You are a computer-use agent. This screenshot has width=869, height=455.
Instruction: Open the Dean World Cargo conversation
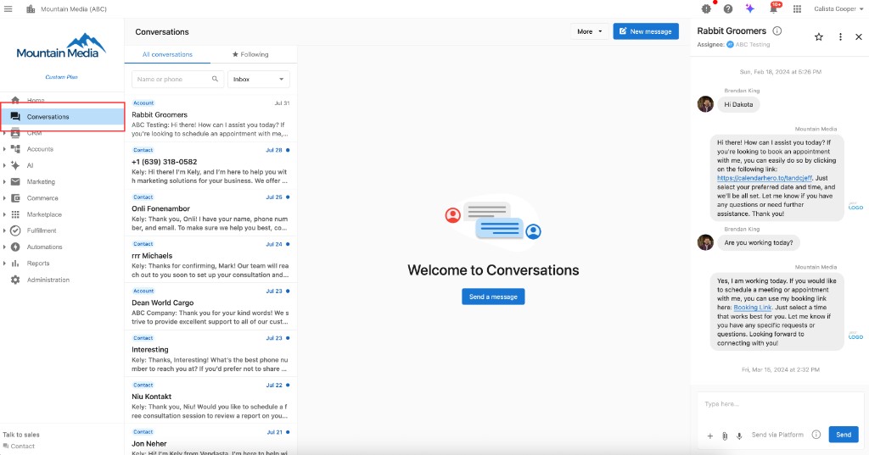point(210,307)
